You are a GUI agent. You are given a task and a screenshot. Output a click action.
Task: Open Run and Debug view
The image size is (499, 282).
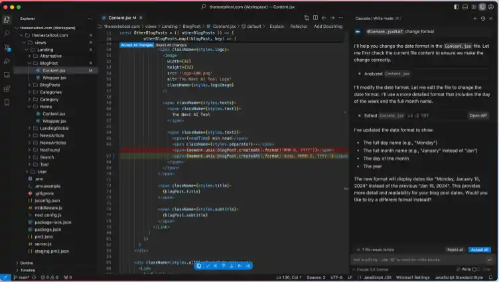(x=7, y=61)
